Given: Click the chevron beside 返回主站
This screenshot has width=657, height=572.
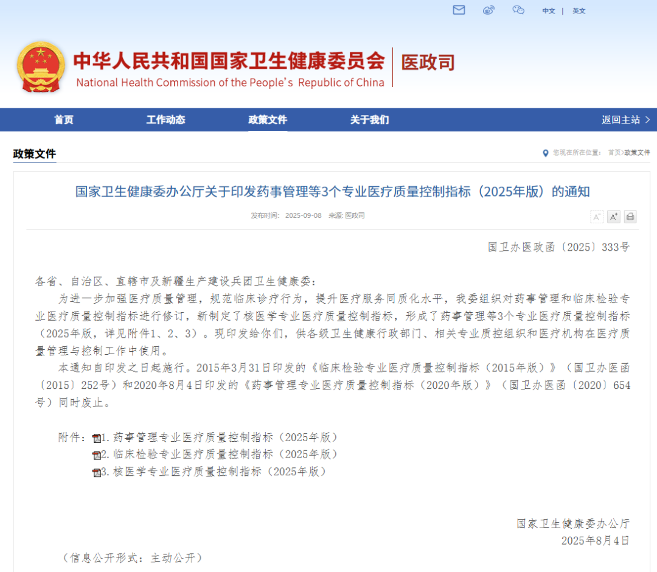Looking at the screenshot, I should [x=647, y=120].
